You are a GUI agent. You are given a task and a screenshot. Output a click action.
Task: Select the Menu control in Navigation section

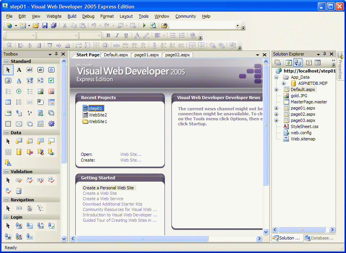pos(30,208)
